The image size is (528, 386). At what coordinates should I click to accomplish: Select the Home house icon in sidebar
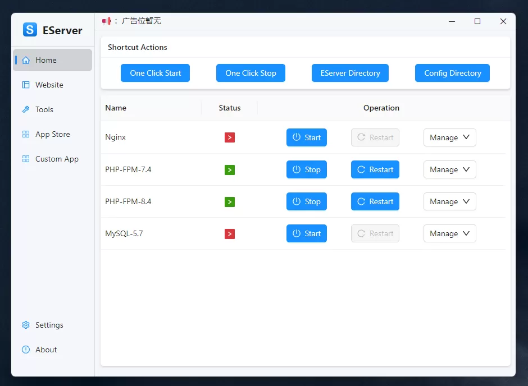26,59
